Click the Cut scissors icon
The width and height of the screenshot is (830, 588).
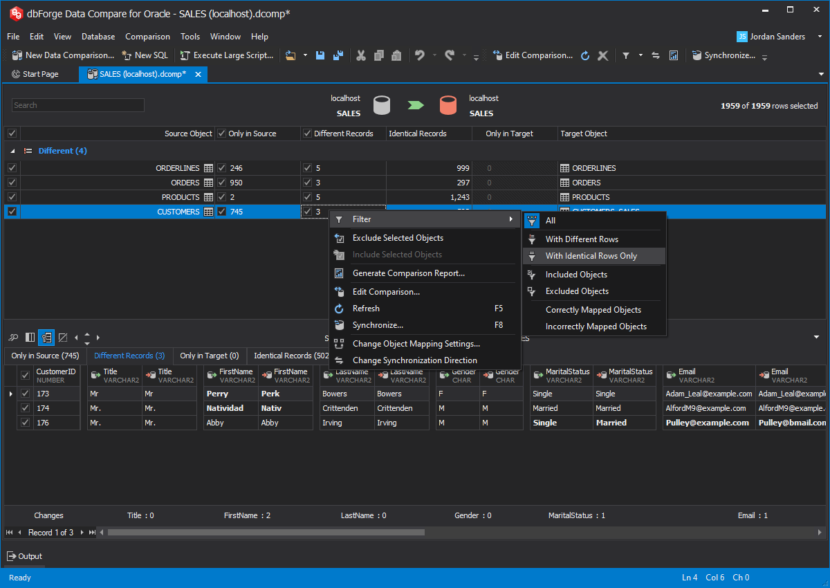click(x=360, y=55)
